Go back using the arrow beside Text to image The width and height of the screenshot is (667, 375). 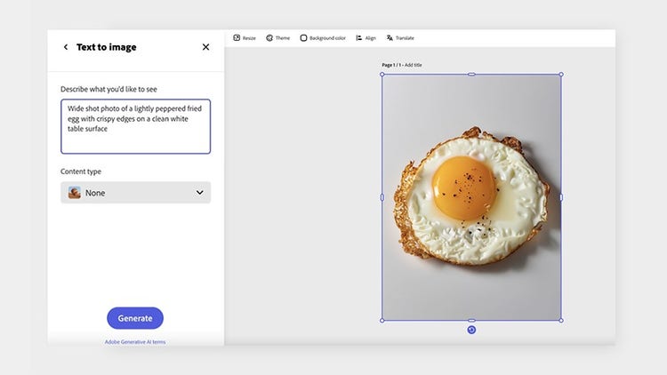pyautogui.click(x=66, y=47)
